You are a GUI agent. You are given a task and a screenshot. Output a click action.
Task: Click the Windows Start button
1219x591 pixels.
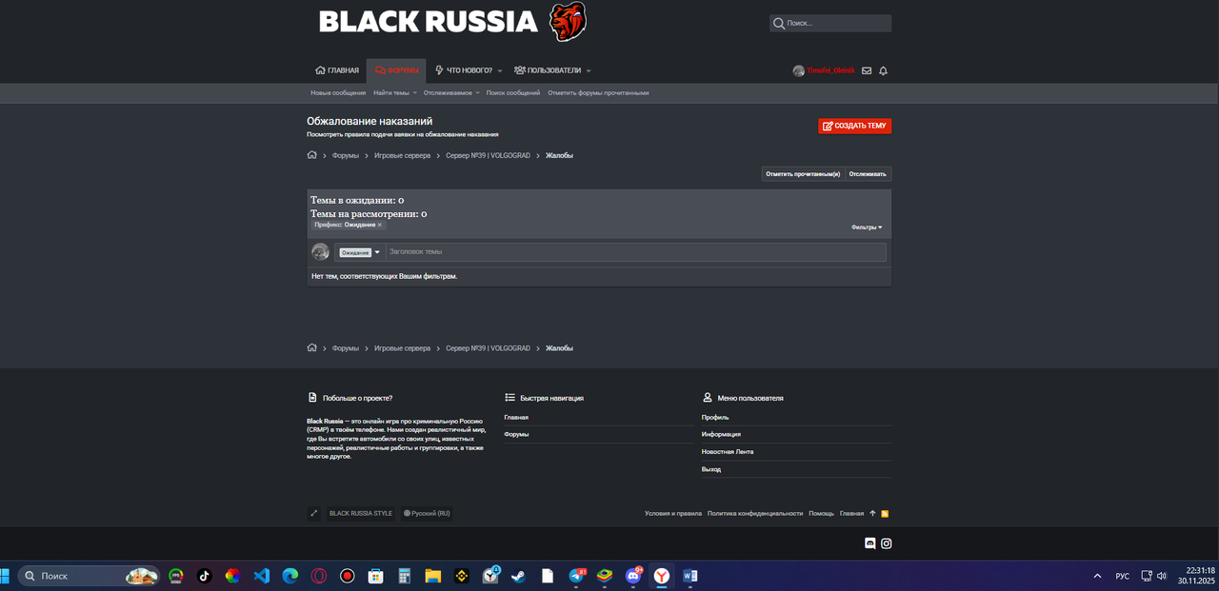3,576
